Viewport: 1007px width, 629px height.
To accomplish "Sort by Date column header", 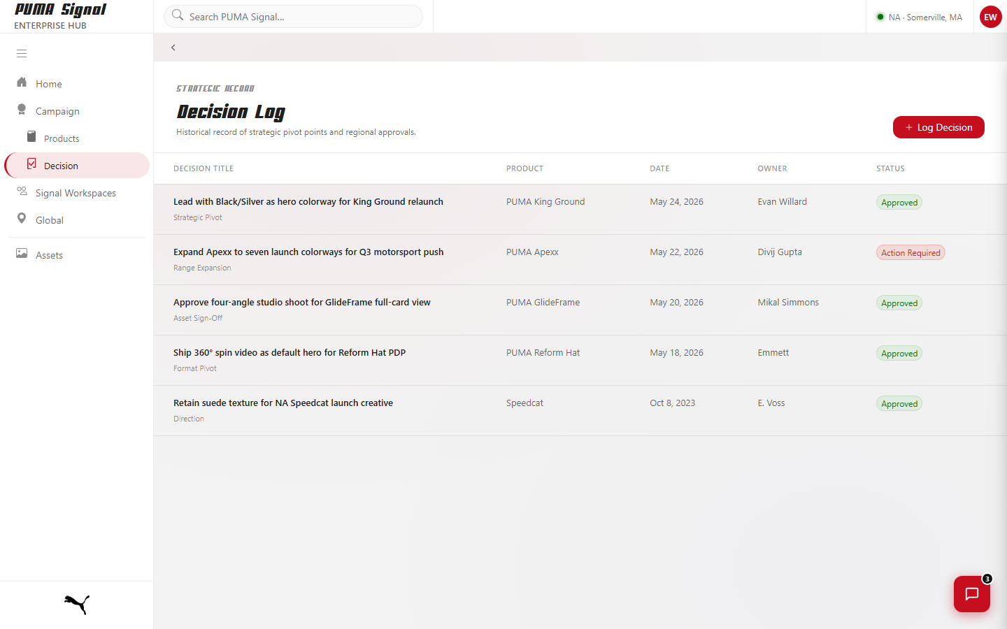I will pyautogui.click(x=659, y=168).
